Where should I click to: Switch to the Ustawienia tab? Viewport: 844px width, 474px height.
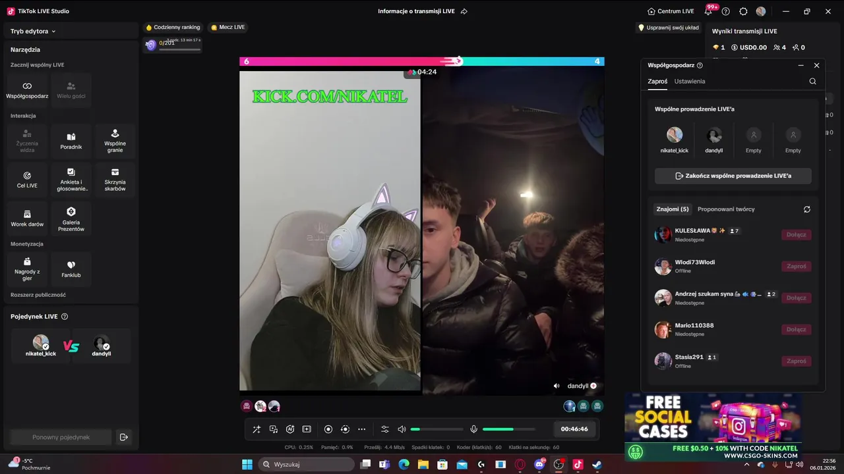tap(690, 81)
